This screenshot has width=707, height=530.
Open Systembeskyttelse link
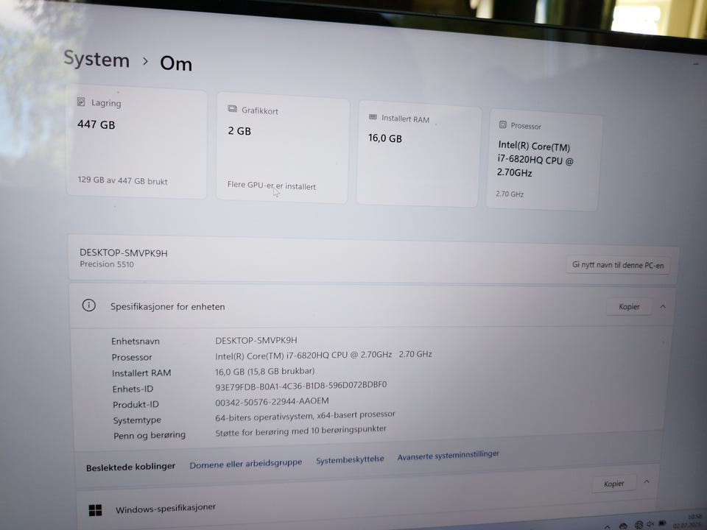350,459
